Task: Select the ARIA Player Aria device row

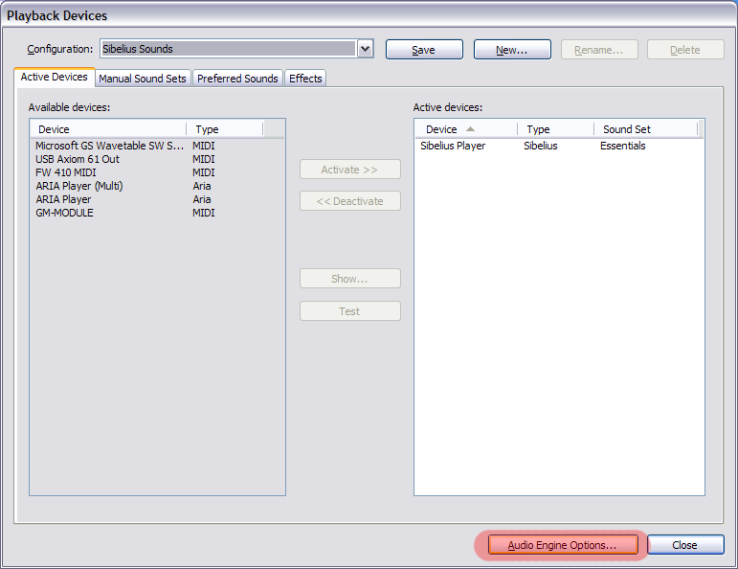Action: click(x=157, y=199)
